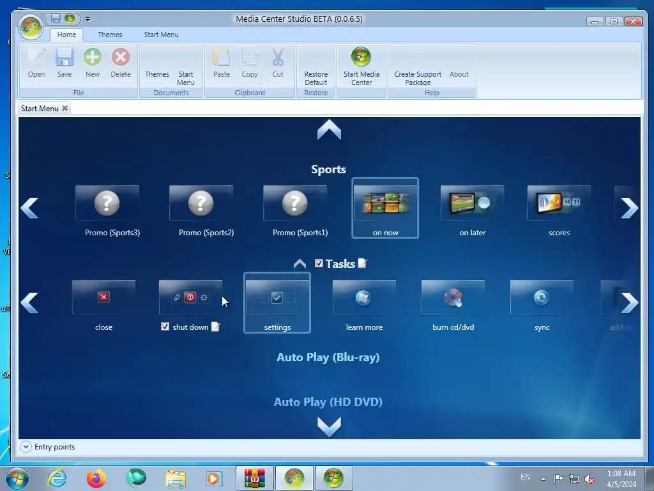654x491 pixels.
Task: Close the Start Menu document tab
Action: (x=65, y=108)
